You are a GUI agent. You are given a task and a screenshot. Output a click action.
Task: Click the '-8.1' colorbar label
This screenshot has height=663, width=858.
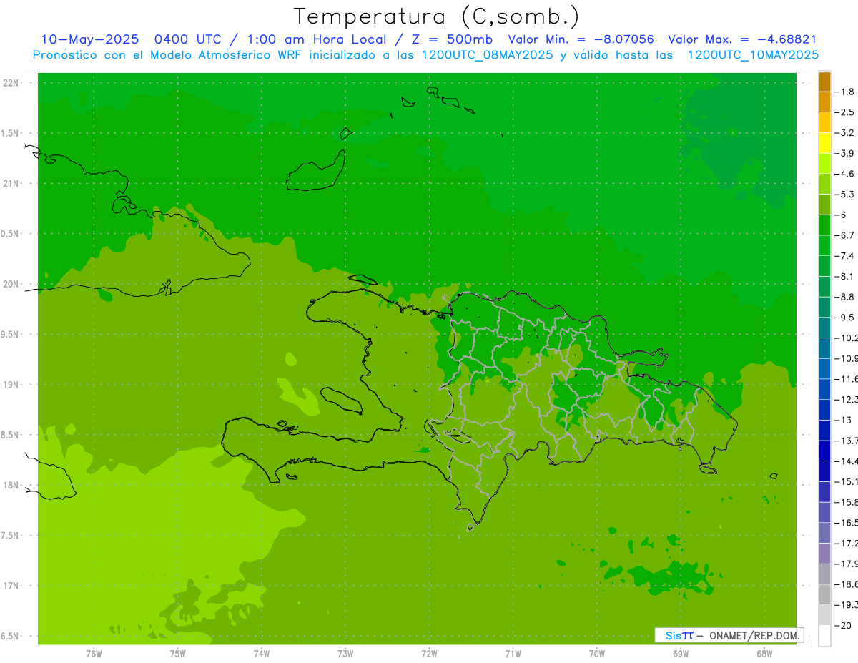pyautogui.click(x=844, y=276)
